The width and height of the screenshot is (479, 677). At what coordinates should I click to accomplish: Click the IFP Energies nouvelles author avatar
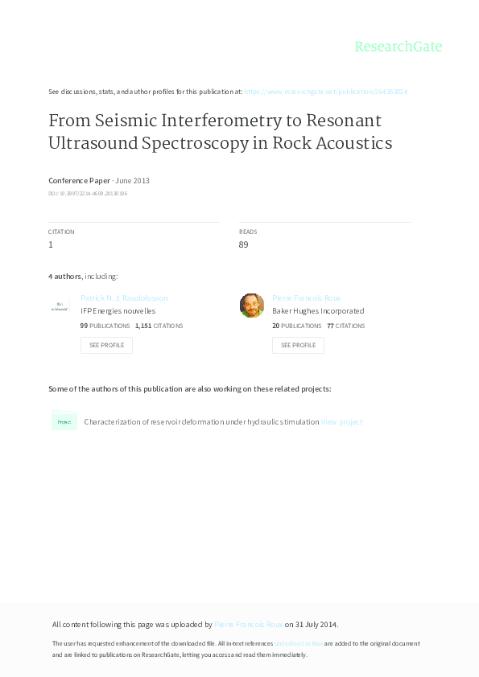pyautogui.click(x=60, y=305)
